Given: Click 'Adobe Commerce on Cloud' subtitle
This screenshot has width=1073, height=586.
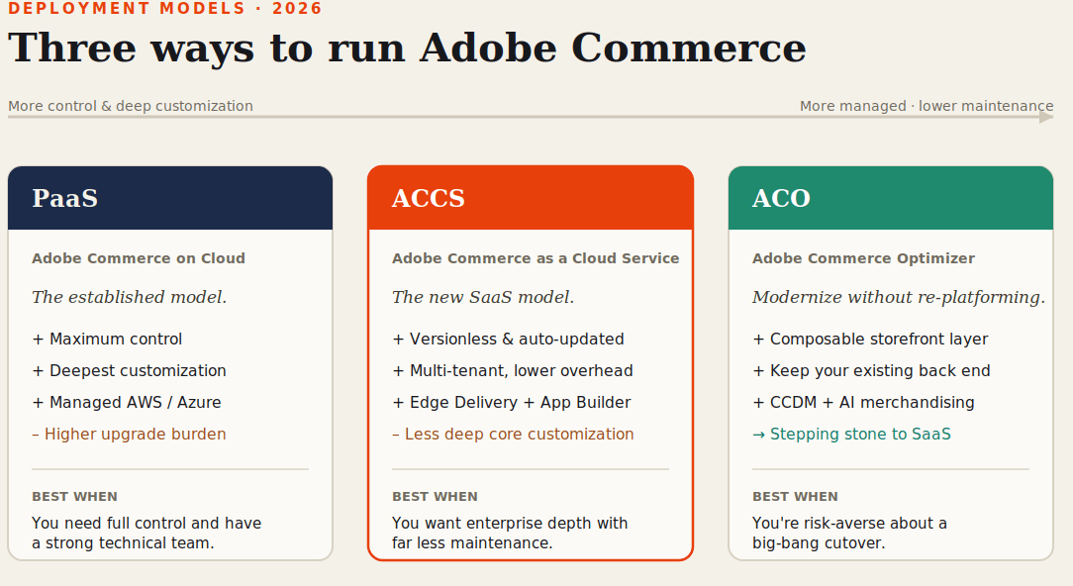Looking at the screenshot, I should 139,258.
